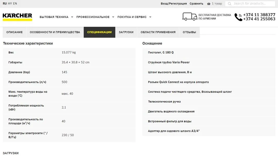Click the Kärcher logo
Viewport: 278px width, 156px height.
click(18, 17)
